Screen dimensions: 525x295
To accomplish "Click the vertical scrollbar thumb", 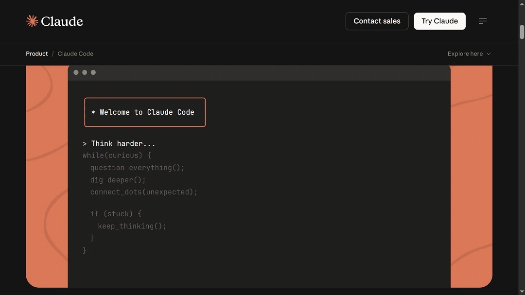I will tap(521, 32).
